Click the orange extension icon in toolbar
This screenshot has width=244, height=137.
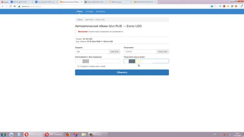pyautogui.click(x=236, y=6)
